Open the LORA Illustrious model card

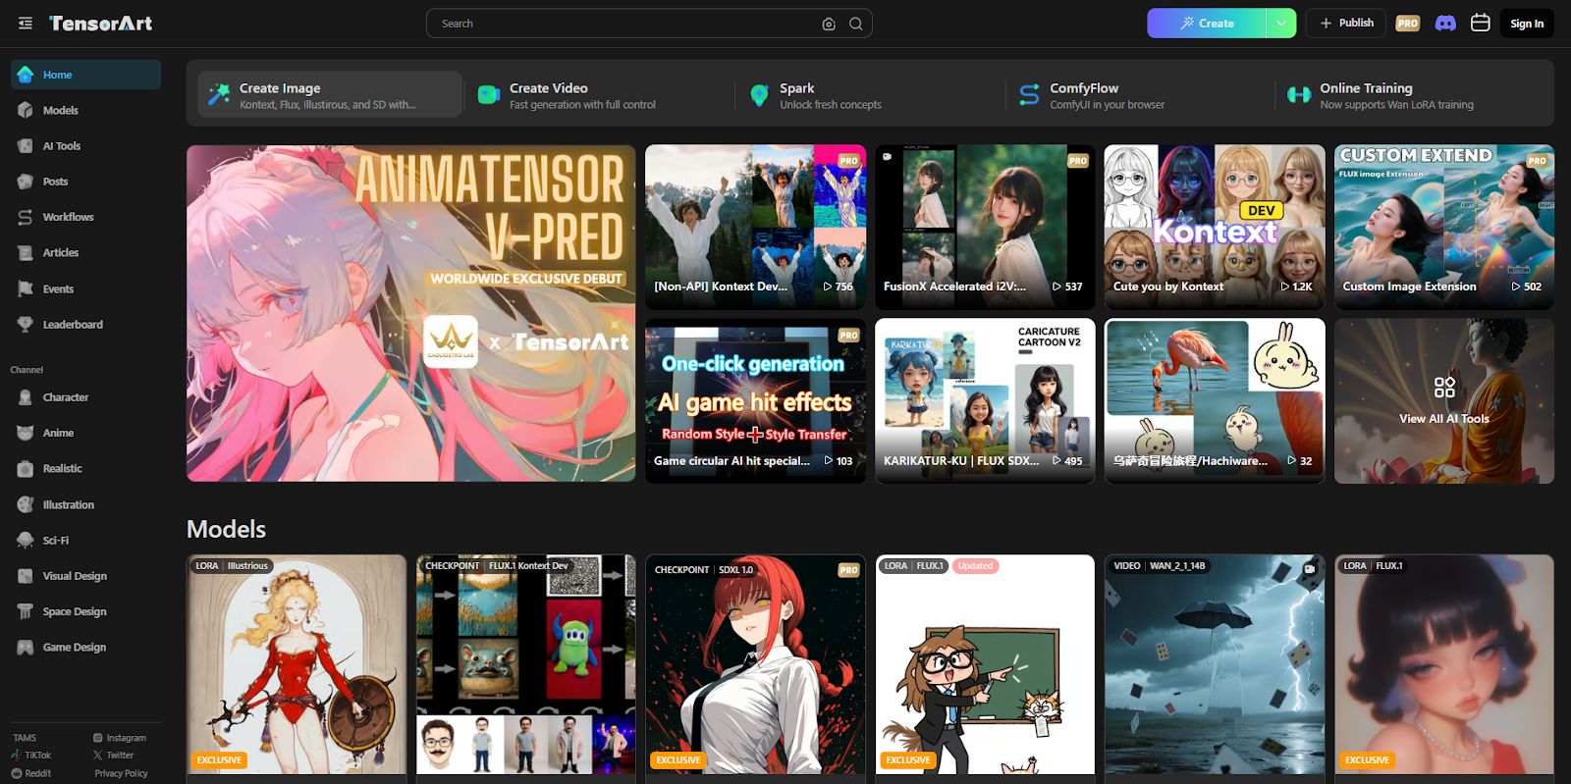click(x=297, y=667)
